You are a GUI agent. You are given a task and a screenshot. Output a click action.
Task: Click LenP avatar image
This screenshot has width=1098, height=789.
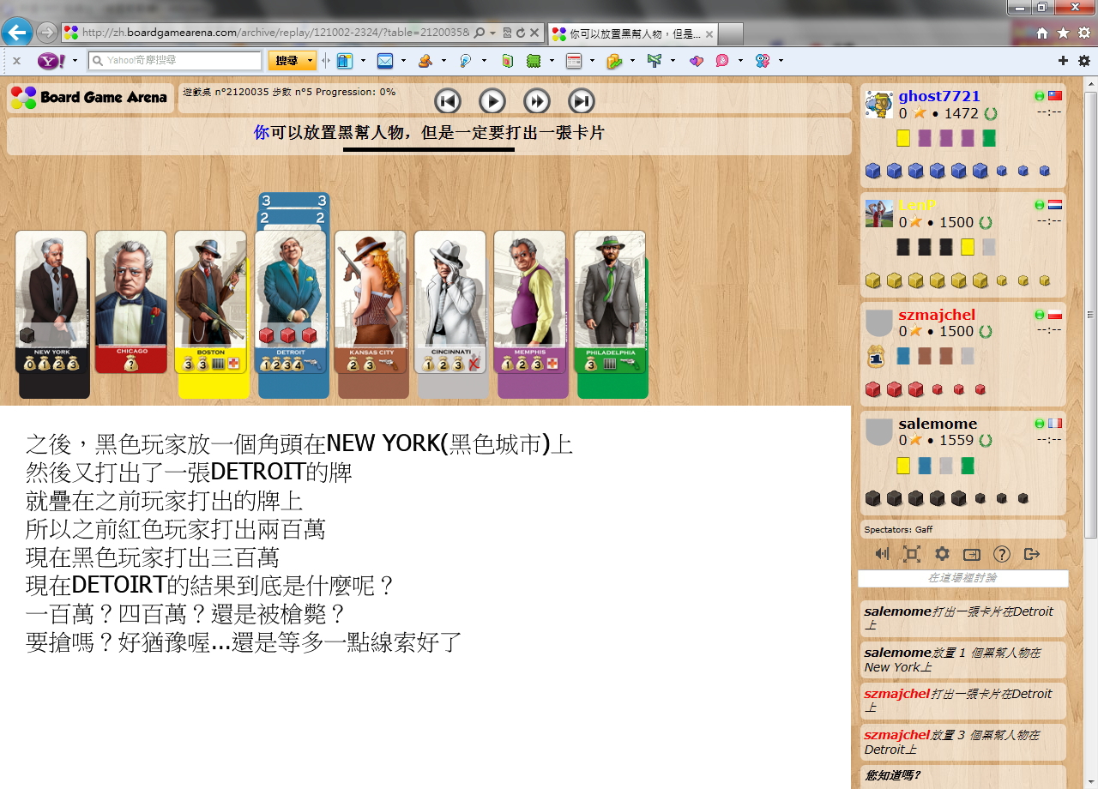click(x=879, y=214)
